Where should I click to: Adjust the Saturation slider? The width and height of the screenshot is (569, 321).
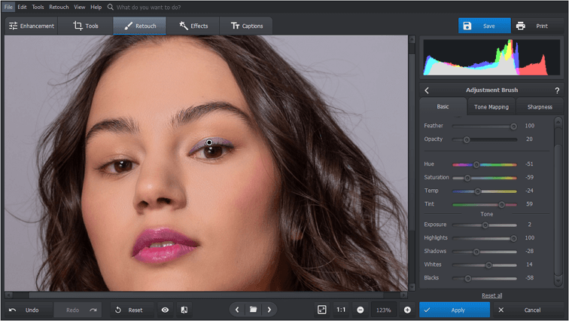485,178
